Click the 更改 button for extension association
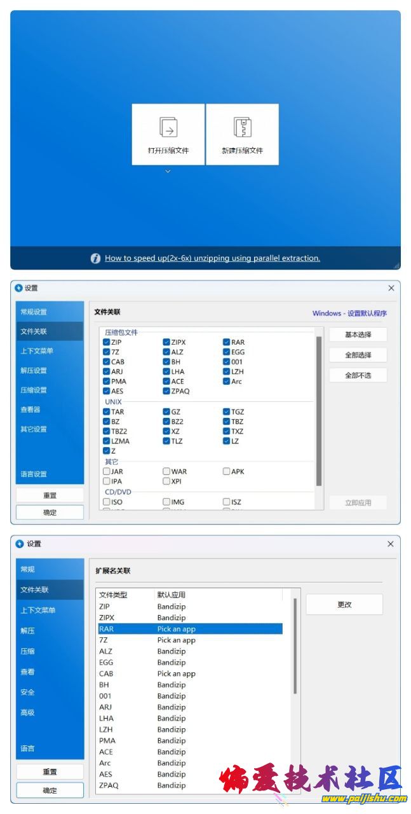411x814 pixels. point(344,605)
